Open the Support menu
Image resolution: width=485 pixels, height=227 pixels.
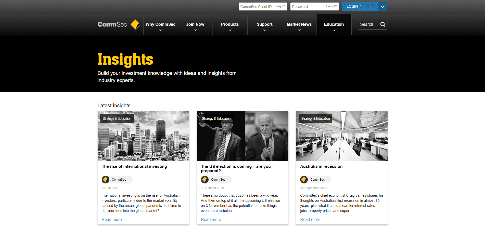coord(265,24)
